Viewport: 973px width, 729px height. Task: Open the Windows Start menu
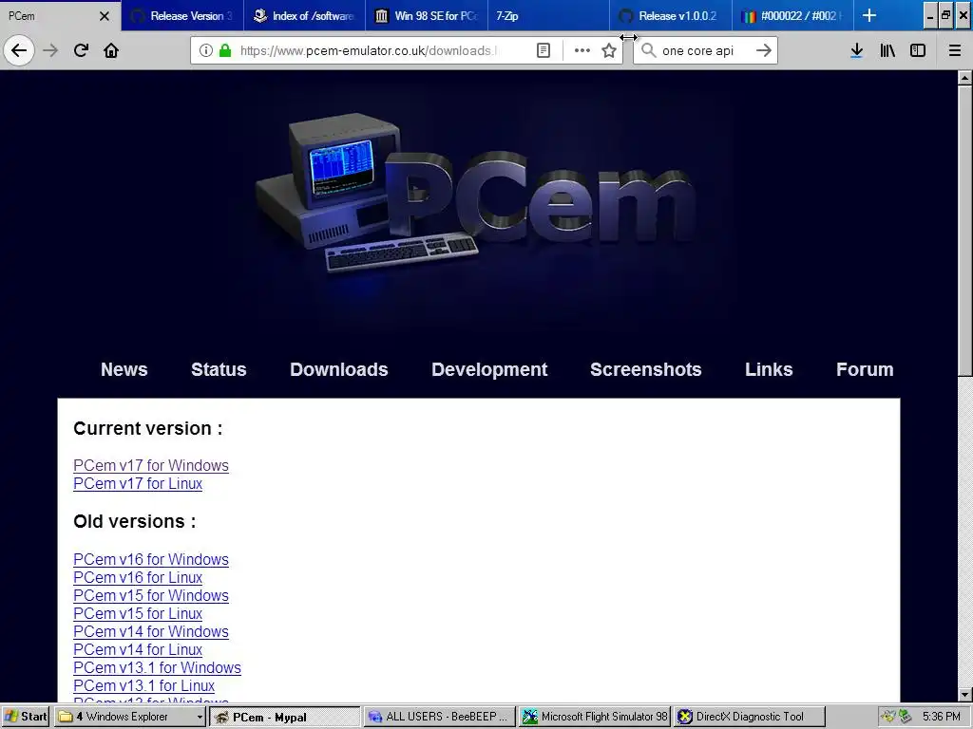click(x=26, y=717)
